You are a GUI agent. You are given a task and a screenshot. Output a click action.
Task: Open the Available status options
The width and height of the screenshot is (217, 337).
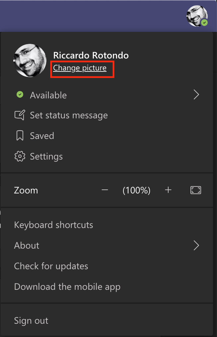click(107, 95)
